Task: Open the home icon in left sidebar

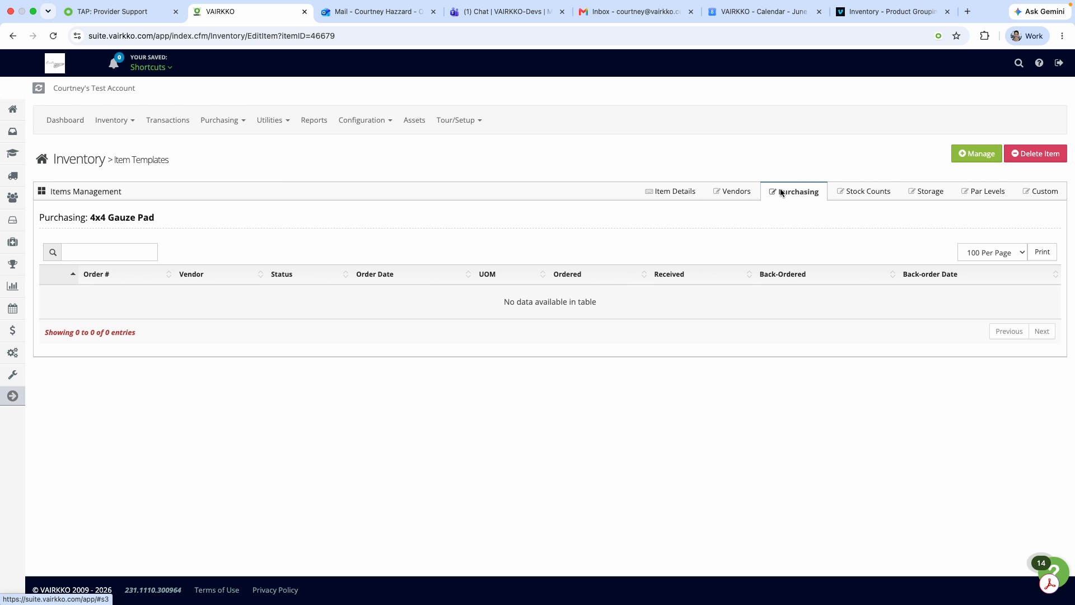Action: tap(12, 109)
